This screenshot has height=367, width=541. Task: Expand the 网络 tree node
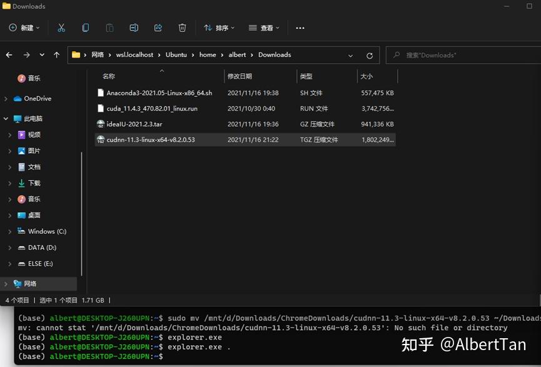click(6, 284)
